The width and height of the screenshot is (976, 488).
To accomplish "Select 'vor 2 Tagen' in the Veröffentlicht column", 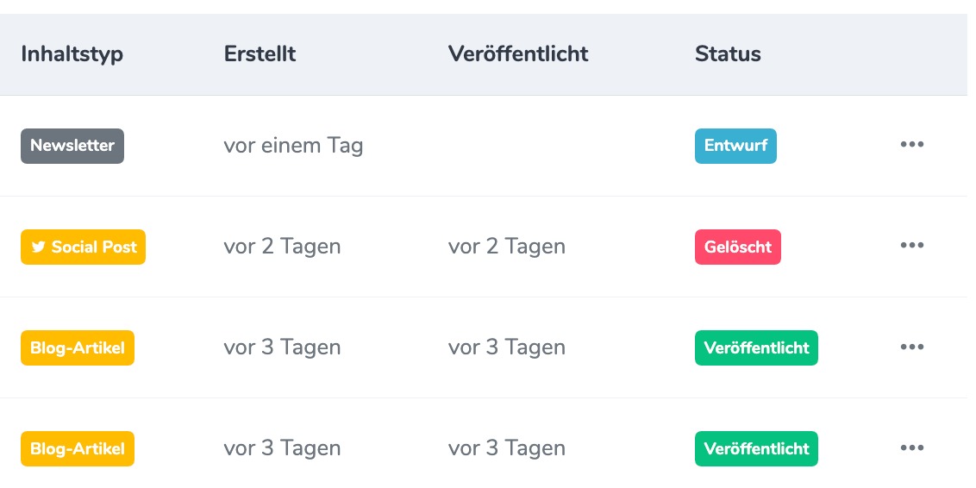I will coord(507,247).
